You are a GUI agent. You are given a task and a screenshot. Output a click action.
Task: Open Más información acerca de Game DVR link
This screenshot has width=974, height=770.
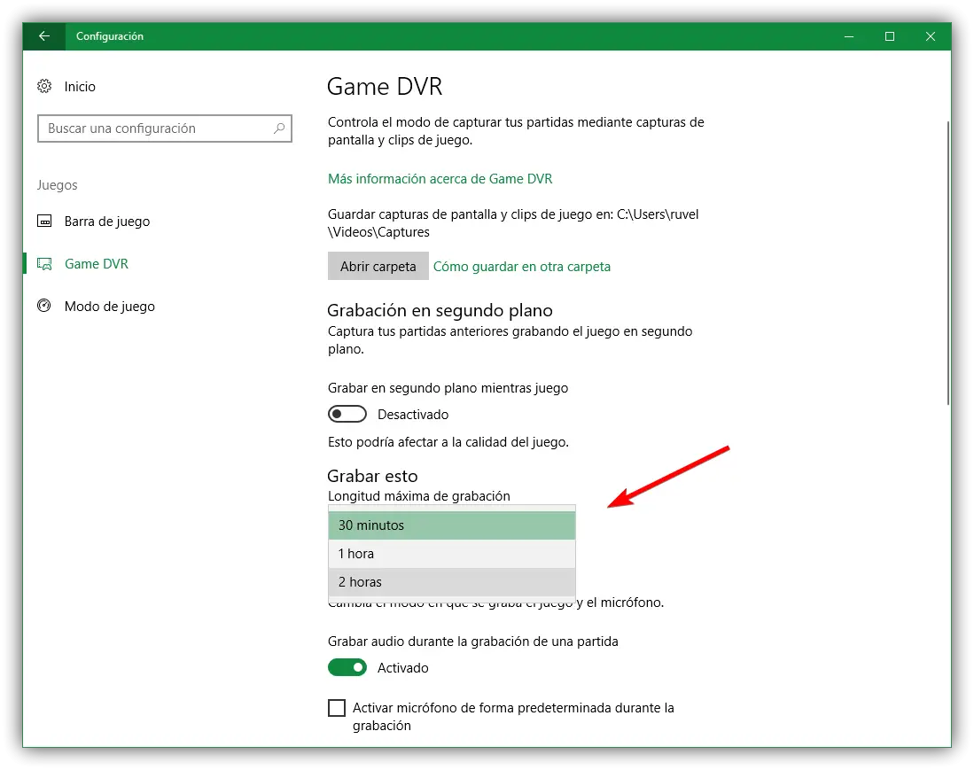440,179
